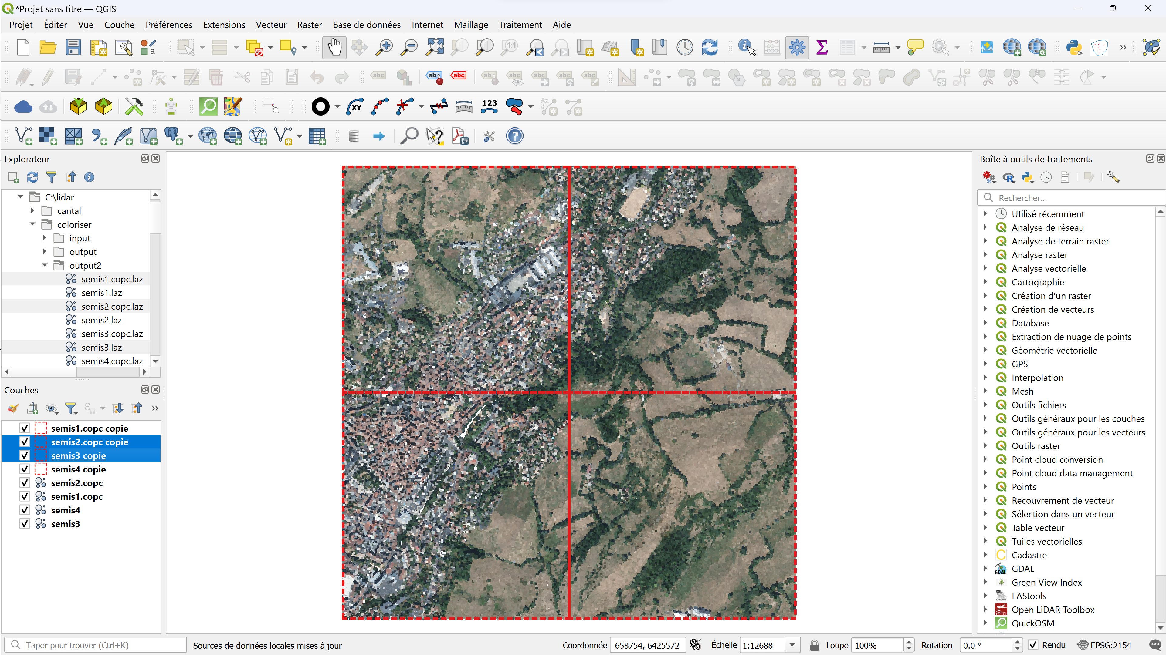Uncheck the Rendu rendering checkbox
This screenshot has width=1166, height=655.
pyautogui.click(x=1033, y=645)
